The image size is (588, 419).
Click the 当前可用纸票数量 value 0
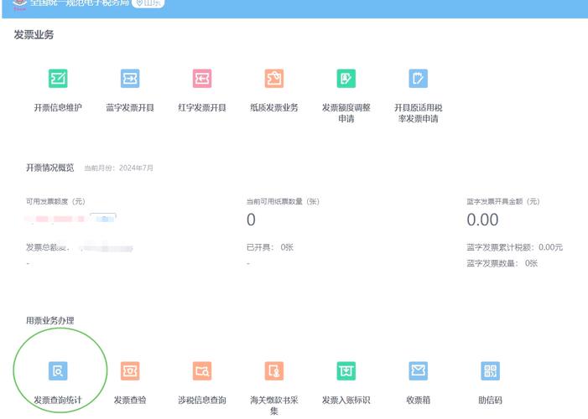(x=251, y=220)
